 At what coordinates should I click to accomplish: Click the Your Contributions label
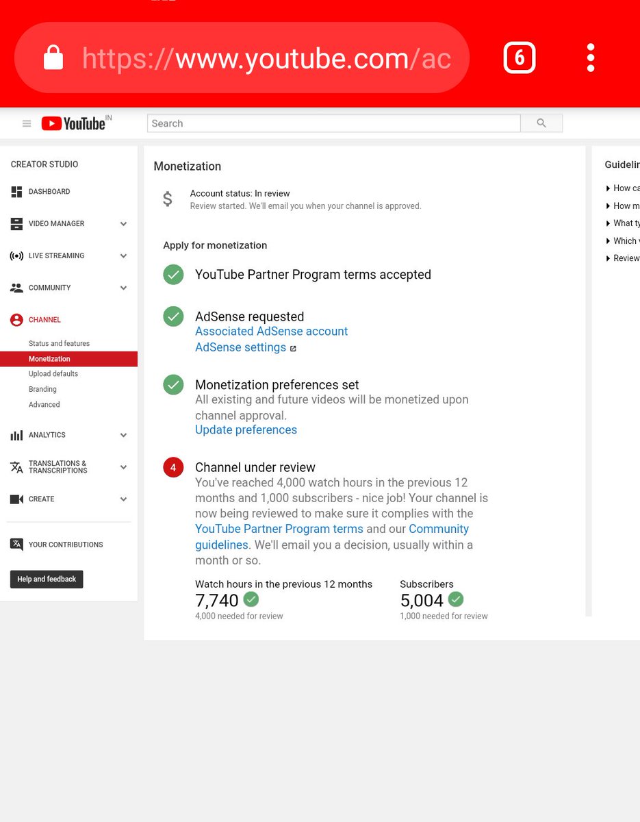pyautogui.click(x=66, y=545)
